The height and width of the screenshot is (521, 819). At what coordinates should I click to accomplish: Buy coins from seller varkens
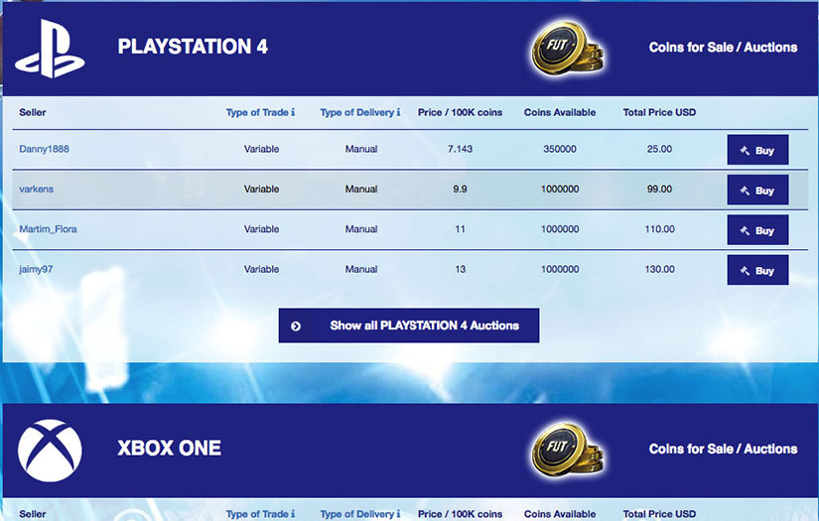(757, 190)
